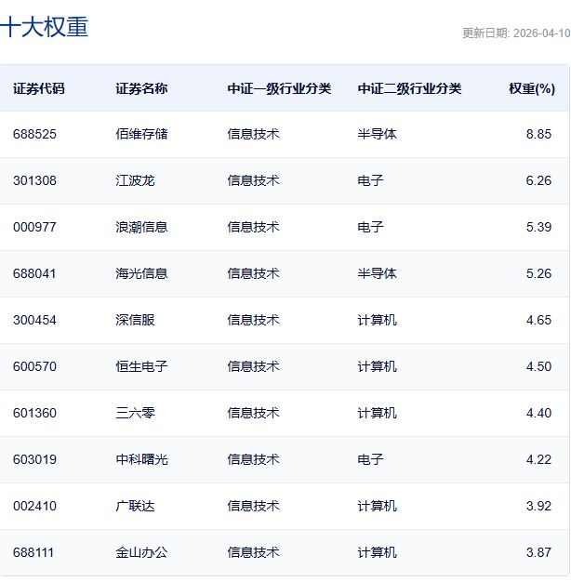Click 信息技术 in the 三六零 row
This screenshot has width=571, height=582.
(253, 413)
